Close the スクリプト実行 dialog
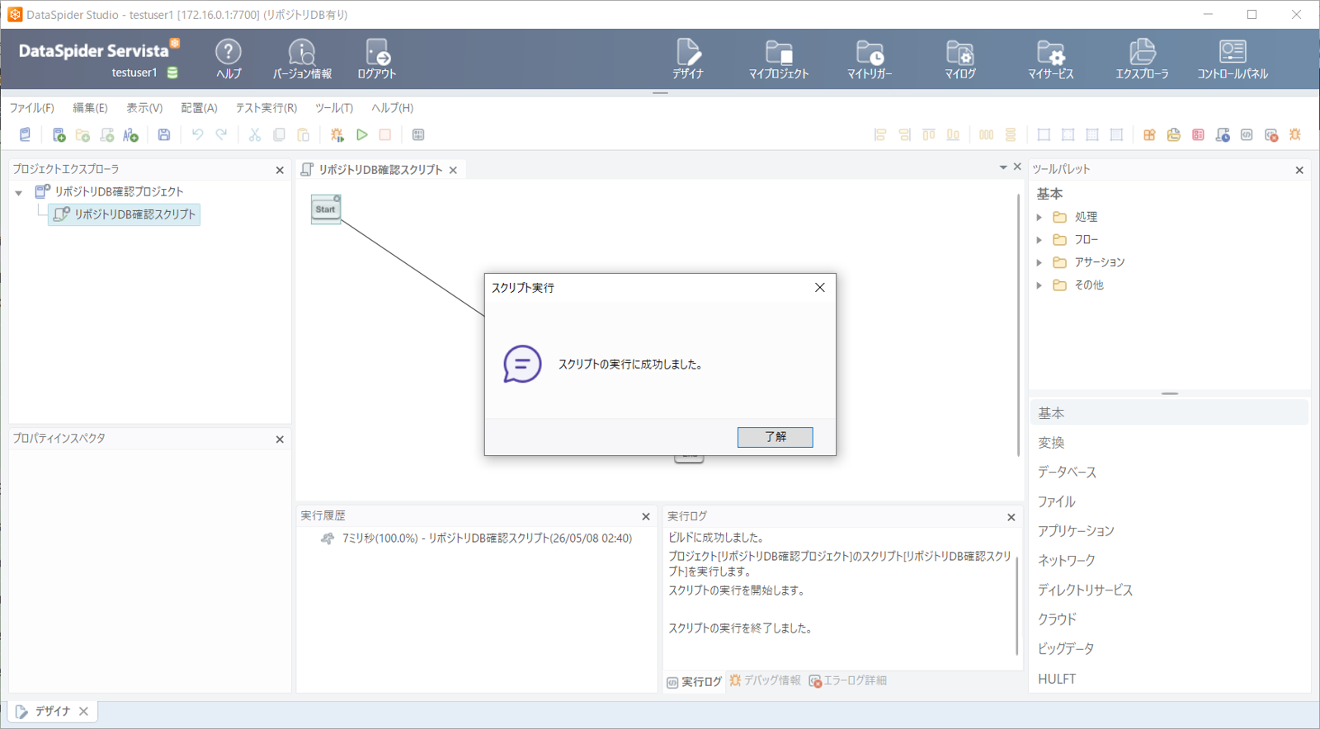 point(819,287)
